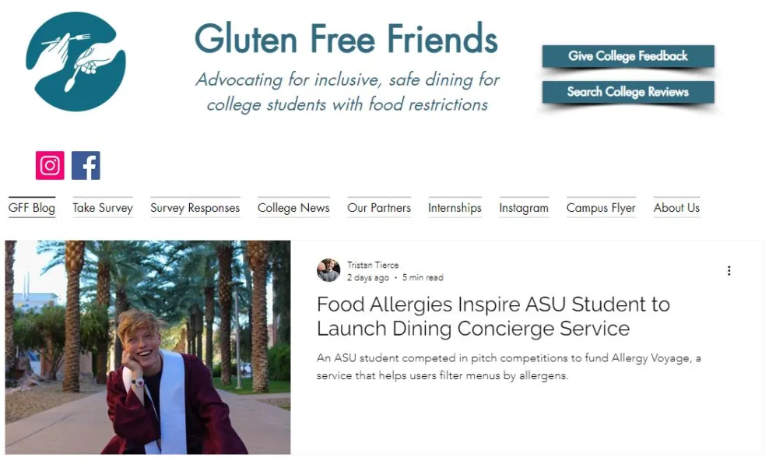
Task: Click the Gluten Free Friends site title
Action: tap(346, 39)
